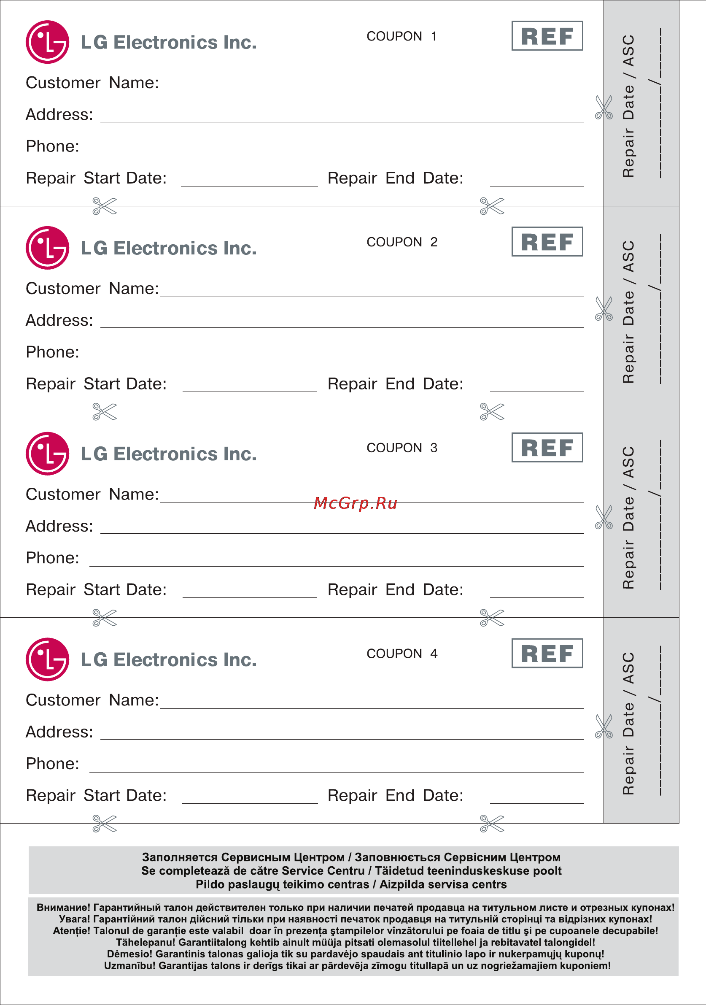Screen dimensions: 706x1005
Task: Click the vertical scissors icon beside Coupon 3
Action: 604,517
